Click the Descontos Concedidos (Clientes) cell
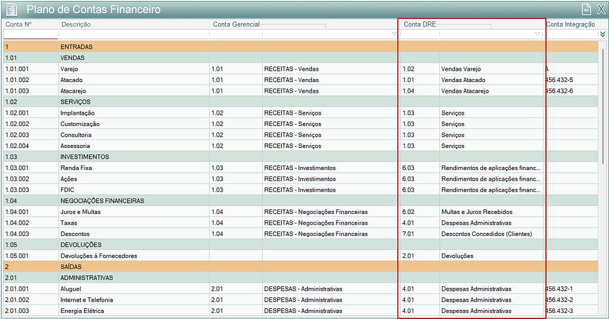 click(x=491, y=233)
